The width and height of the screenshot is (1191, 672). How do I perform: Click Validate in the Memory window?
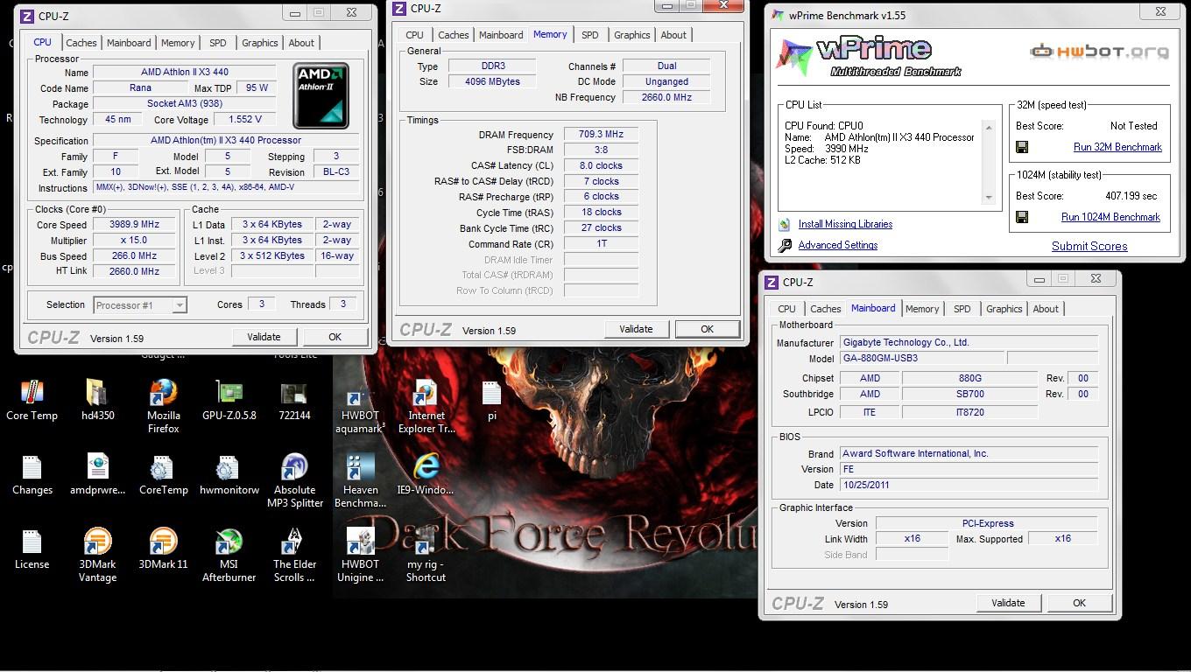(636, 329)
